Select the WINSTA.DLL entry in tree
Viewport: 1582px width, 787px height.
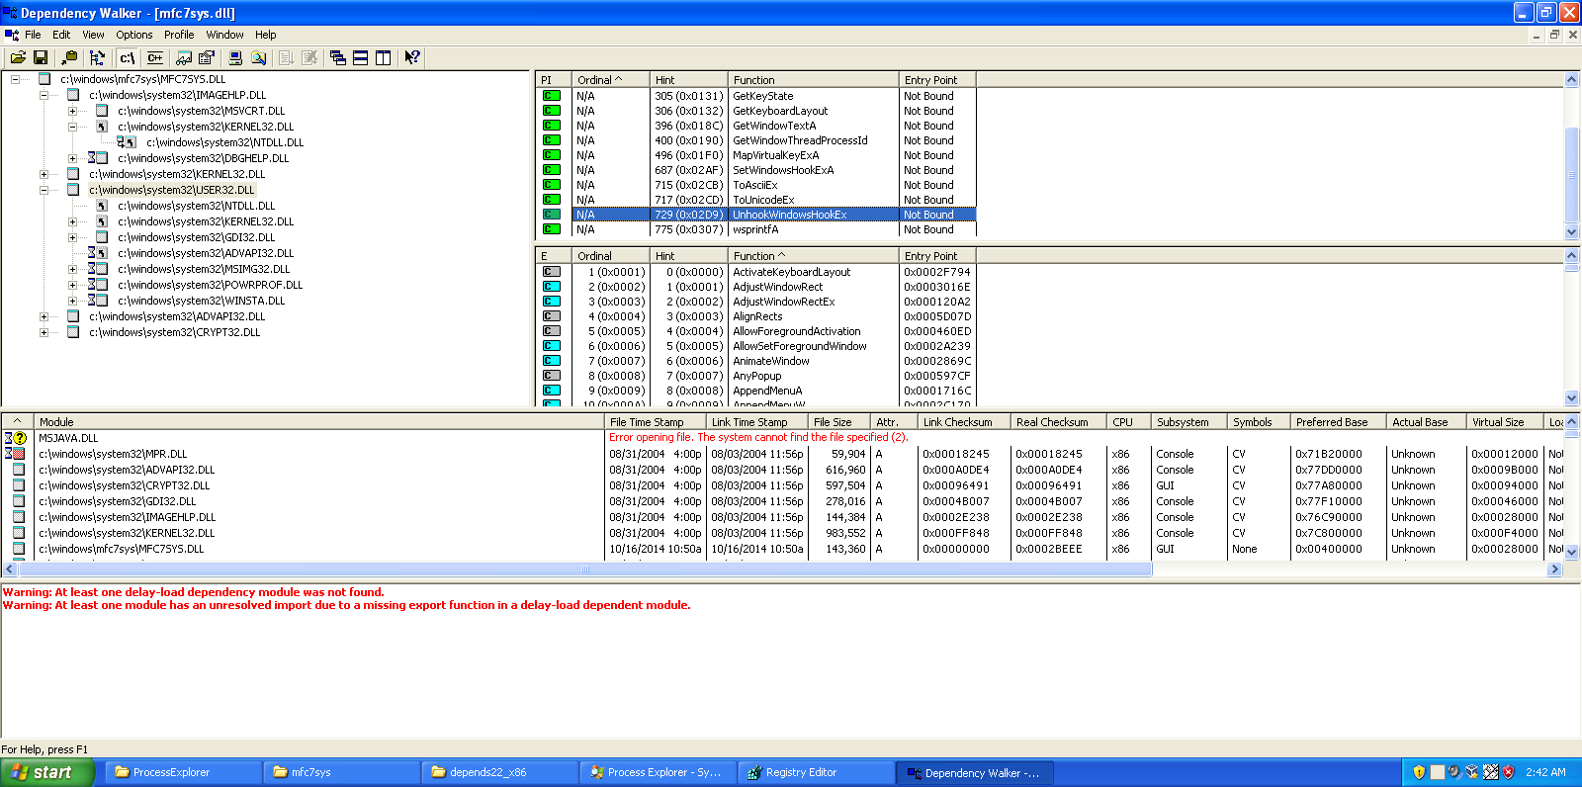(x=201, y=301)
